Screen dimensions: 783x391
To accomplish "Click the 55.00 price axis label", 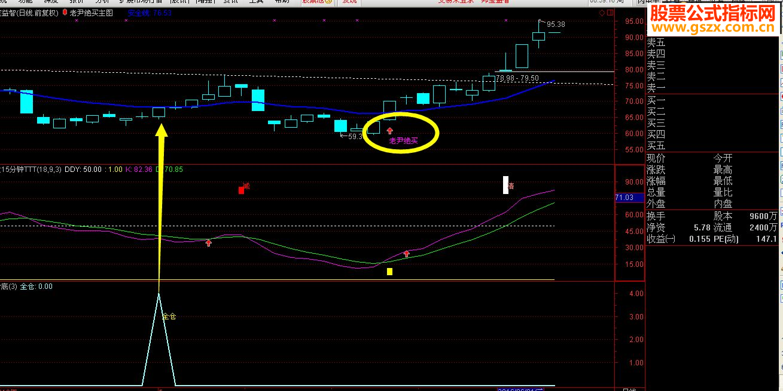I will click(633, 149).
